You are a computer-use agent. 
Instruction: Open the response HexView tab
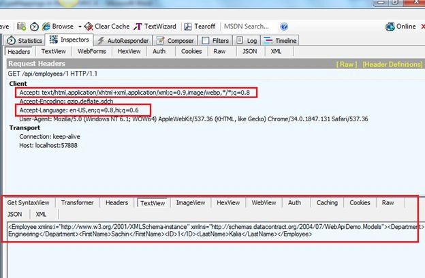pos(228,202)
